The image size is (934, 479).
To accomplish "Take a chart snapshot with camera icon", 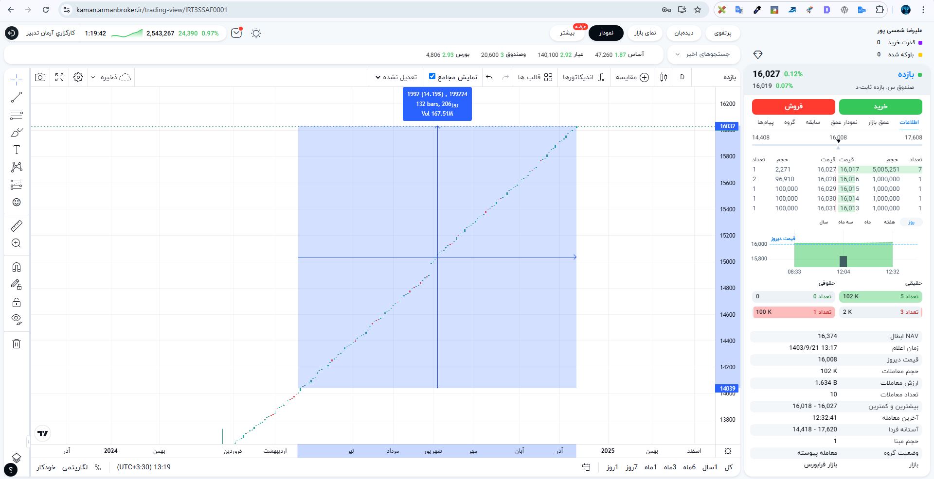I will coord(40,77).
